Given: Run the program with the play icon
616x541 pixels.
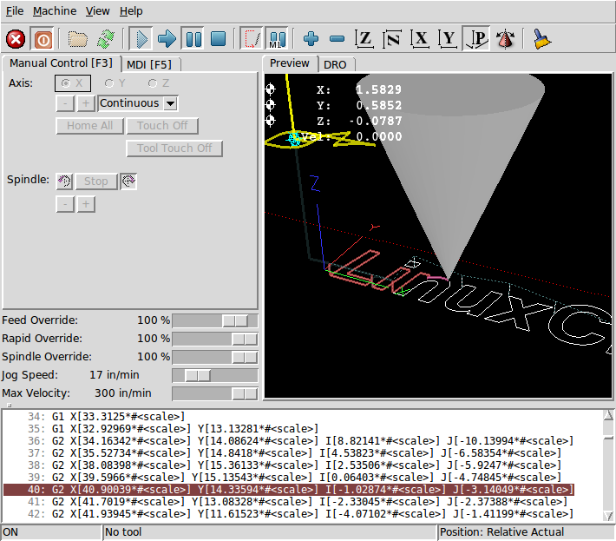Looking at the screenshot, I should [x=141, y=39].
